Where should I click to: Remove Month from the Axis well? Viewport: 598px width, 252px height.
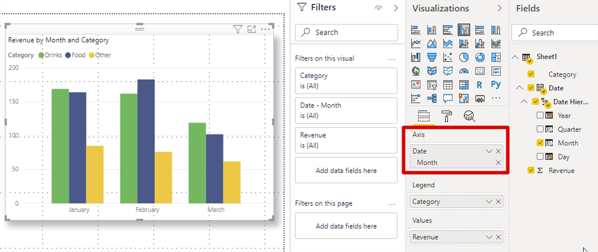[x=498, y=162]
